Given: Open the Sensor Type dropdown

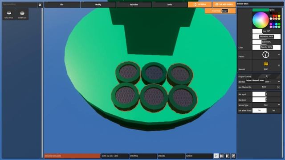Looking at the screenshot, I should (x=266, y=105).
